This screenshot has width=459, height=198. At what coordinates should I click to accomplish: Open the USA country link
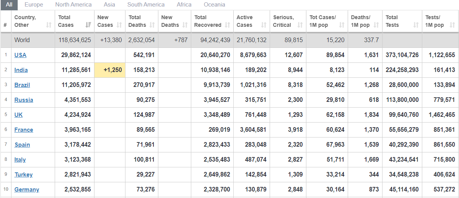tap(20, 55)
